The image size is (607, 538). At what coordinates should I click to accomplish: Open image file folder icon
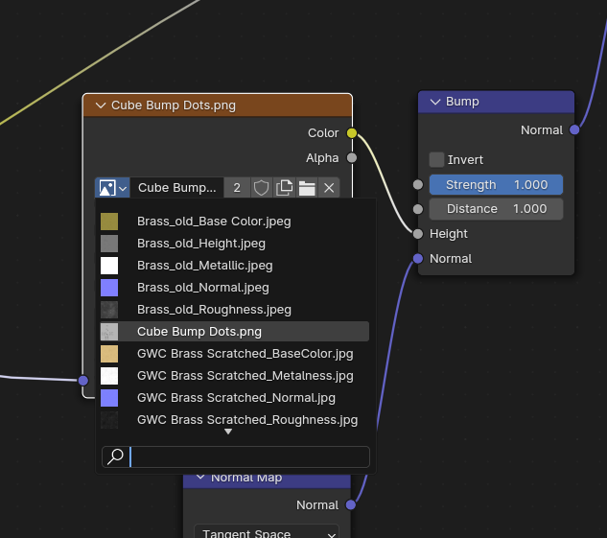pyautogui.click(x=307, y=188)
